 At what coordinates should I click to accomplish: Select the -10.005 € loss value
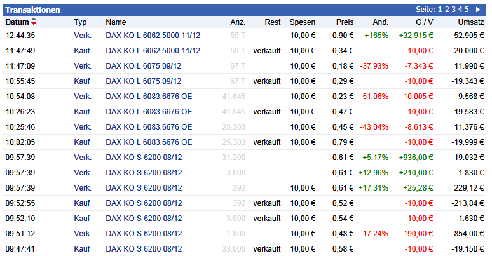pyautogui.click(x=417, y=97)
